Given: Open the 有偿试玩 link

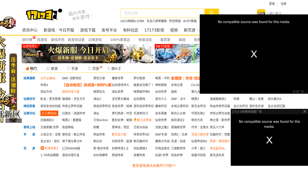Looking at the screenshot, I should tap(145, 40).
